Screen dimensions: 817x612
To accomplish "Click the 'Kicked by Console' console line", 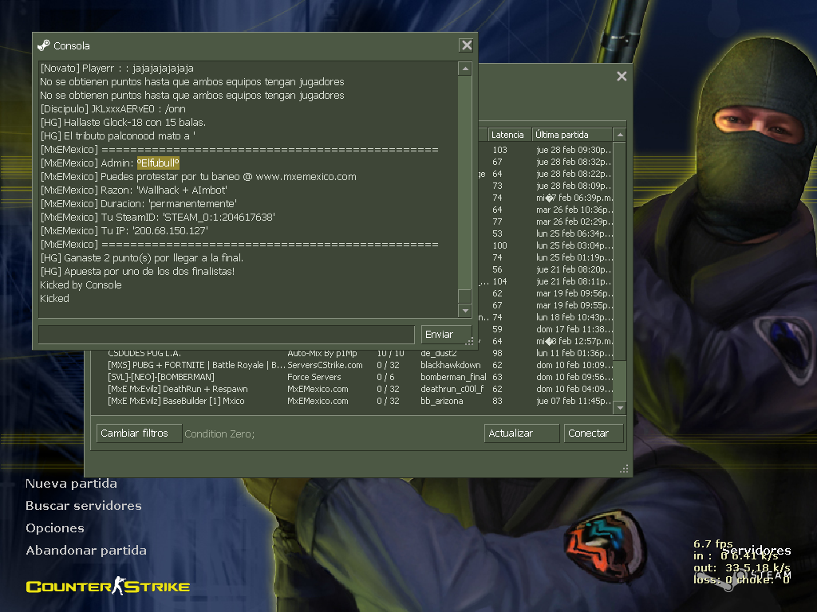I will point(81,284).
